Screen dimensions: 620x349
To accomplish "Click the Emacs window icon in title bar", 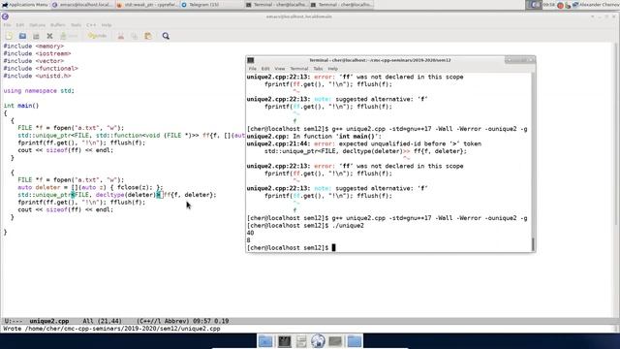I will click(5, 16).
